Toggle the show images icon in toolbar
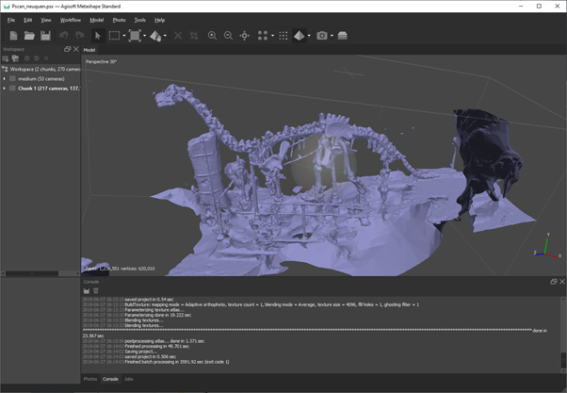The width and height of the screenshot is (567, 393). [343, 36]
